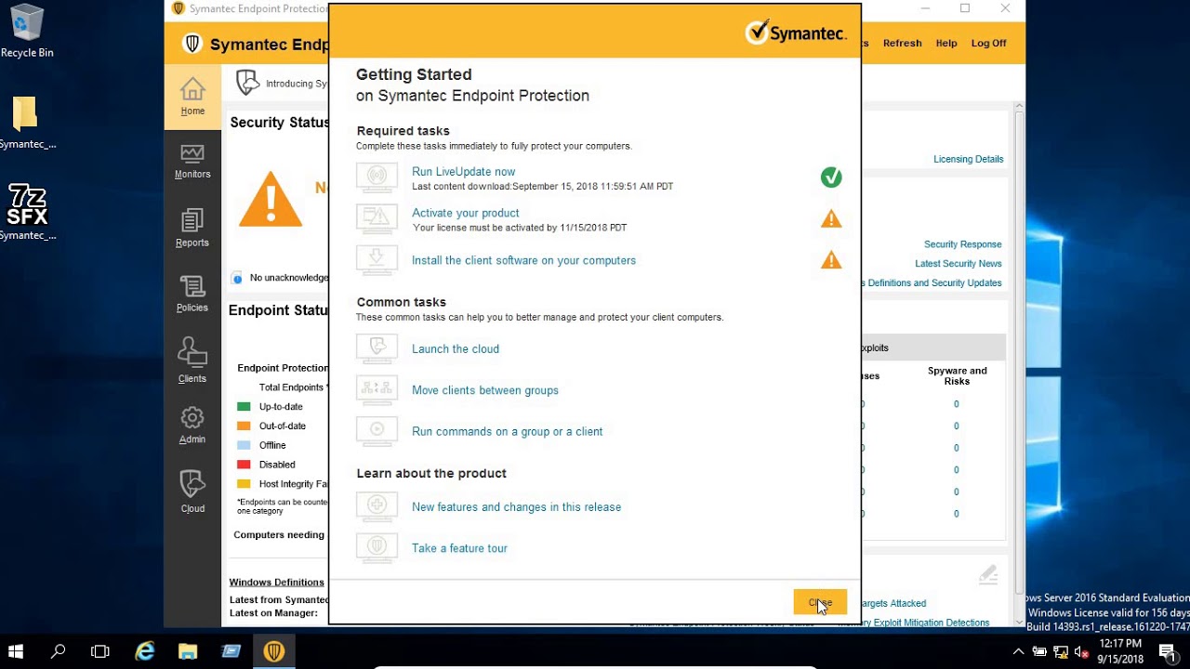
Task: Click the red Disabled legend swatch
Action: [x=244, y=465]
